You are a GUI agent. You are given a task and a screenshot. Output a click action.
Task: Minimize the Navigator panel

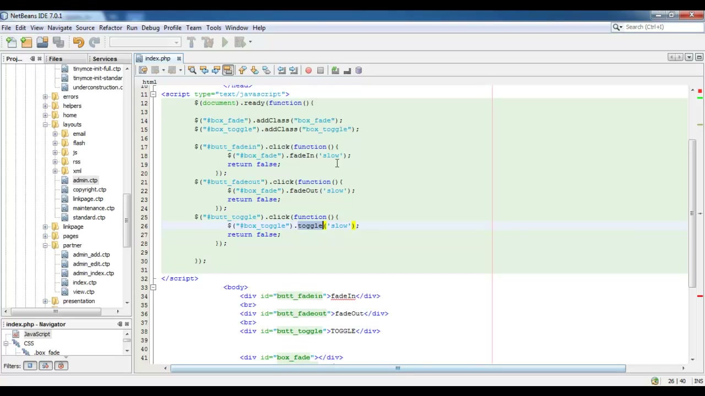(120, 324)
